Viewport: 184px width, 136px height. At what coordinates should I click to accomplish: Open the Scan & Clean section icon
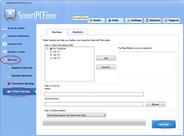4,28
